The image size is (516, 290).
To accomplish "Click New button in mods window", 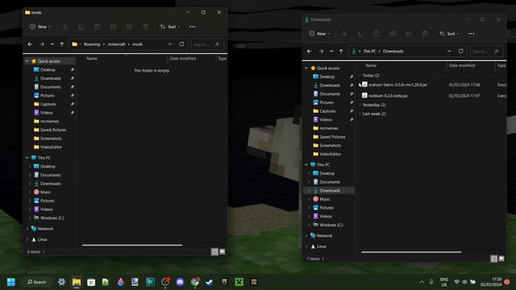I will (40, 27).
